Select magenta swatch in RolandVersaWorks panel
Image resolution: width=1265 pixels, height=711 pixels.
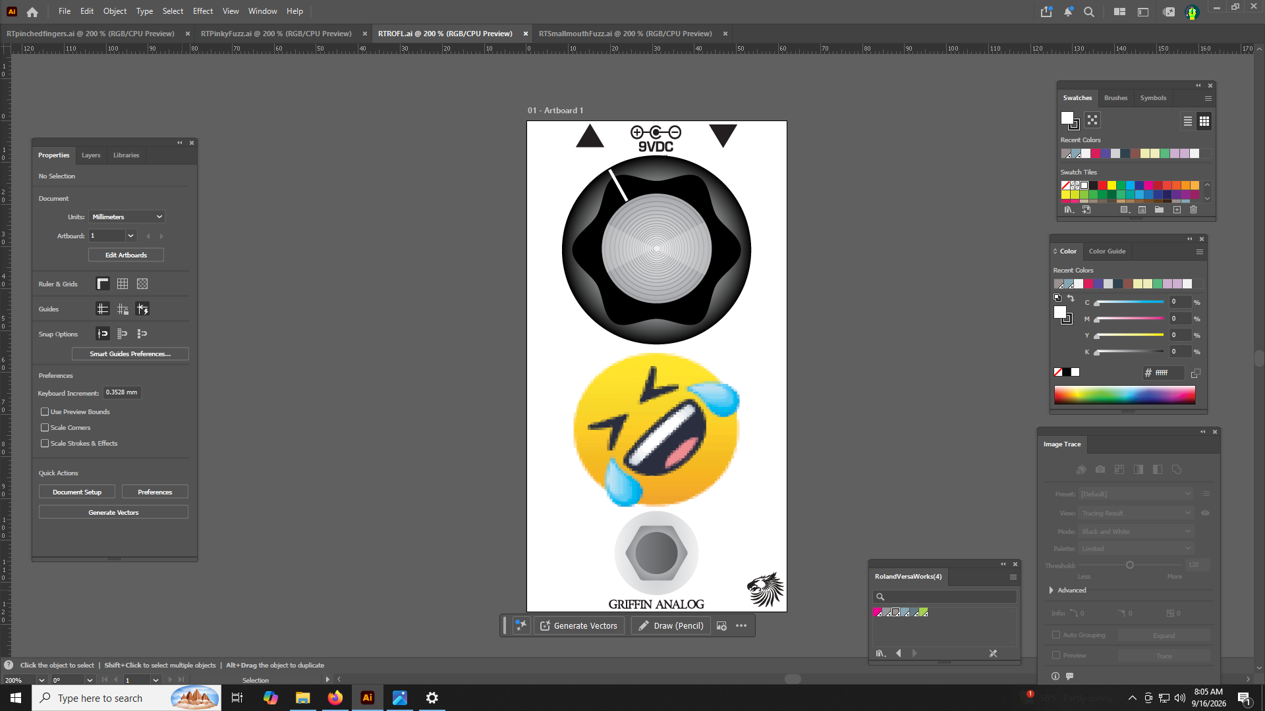pos(878,612)
